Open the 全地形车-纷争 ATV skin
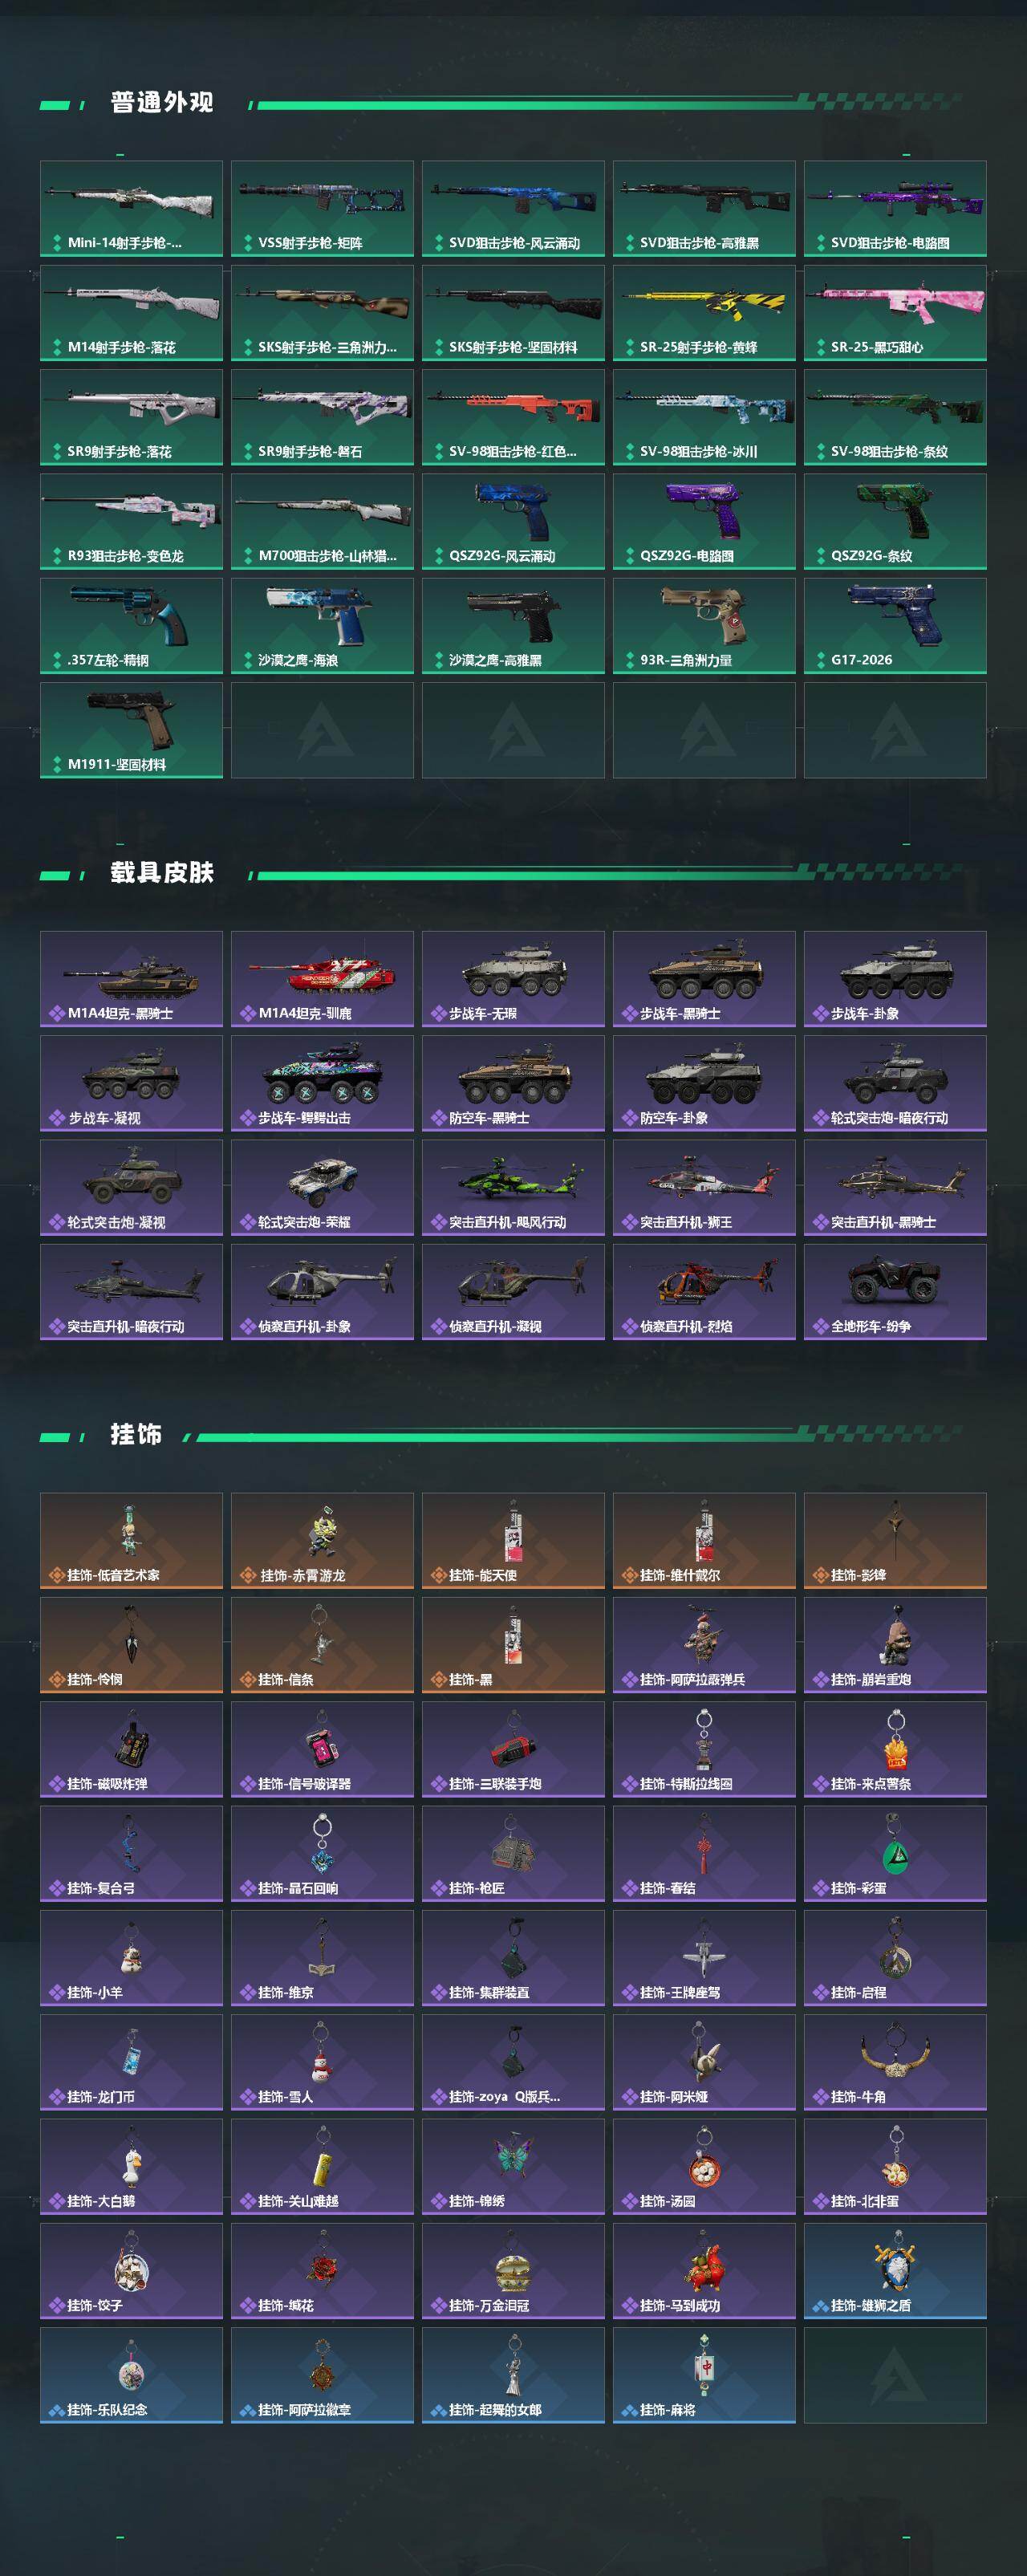This screenshot has width=1027, height=2576. (x=895, y=1292)
